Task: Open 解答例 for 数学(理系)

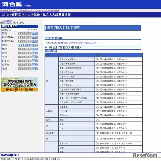Action: point(28,37)
